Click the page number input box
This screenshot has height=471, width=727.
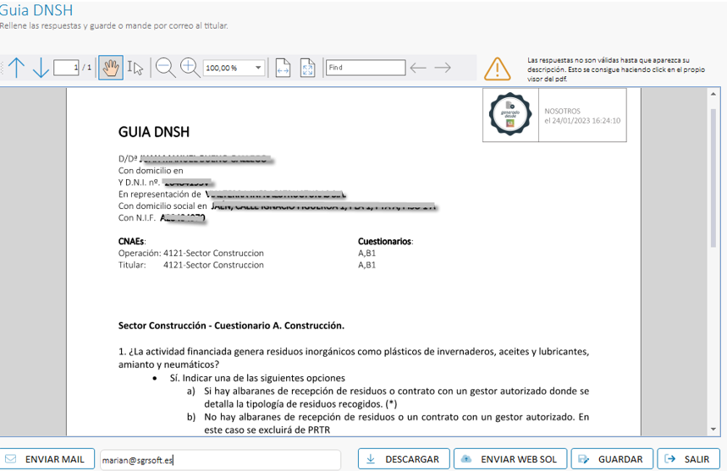pos(66,68)
